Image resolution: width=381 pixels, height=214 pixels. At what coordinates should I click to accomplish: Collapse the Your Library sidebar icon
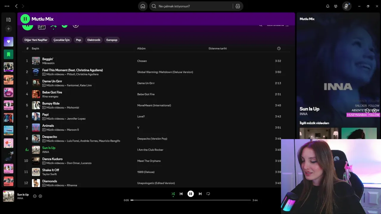[x=9, y=20]
